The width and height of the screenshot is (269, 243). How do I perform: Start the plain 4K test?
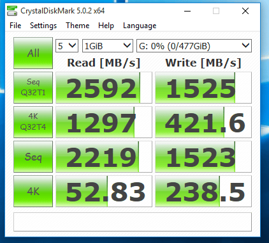coord(33,191)
